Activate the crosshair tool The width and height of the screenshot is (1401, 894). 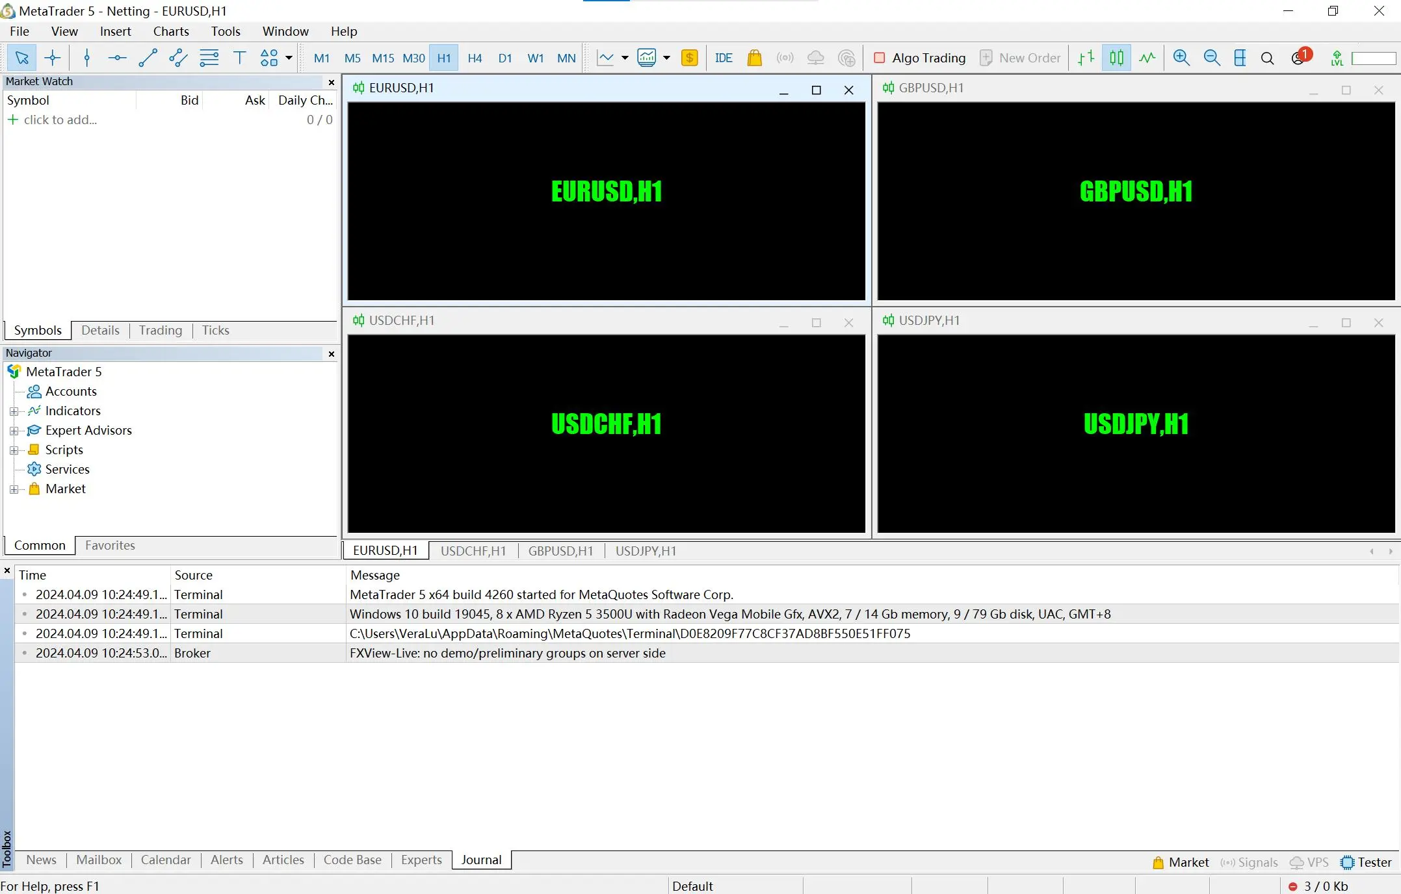53,58
